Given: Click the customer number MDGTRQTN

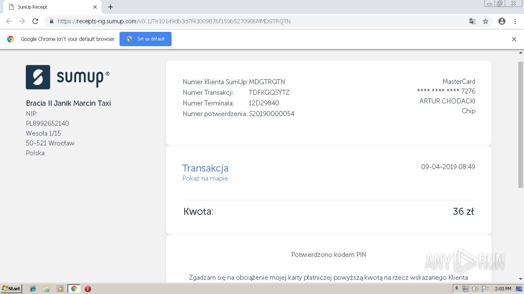Looking at the screenshot, I should pos(267,82).
